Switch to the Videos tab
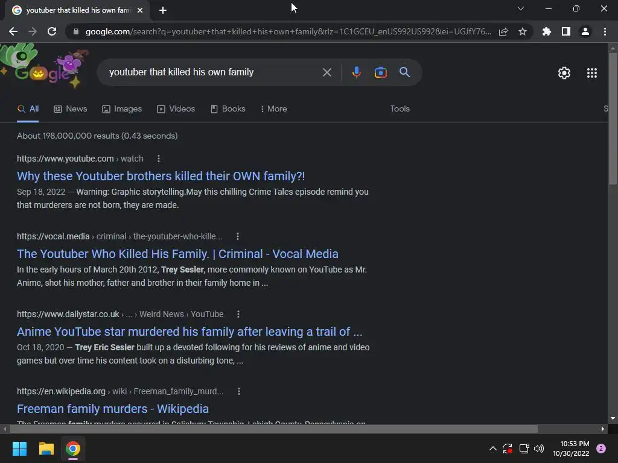618x463 pixels. coord(176,109)
